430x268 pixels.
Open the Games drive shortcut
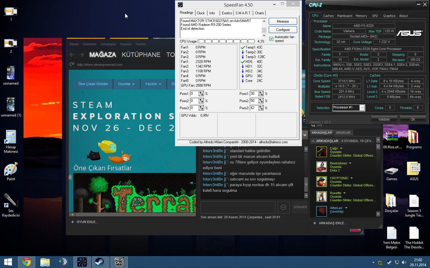[x=392, y=174]
